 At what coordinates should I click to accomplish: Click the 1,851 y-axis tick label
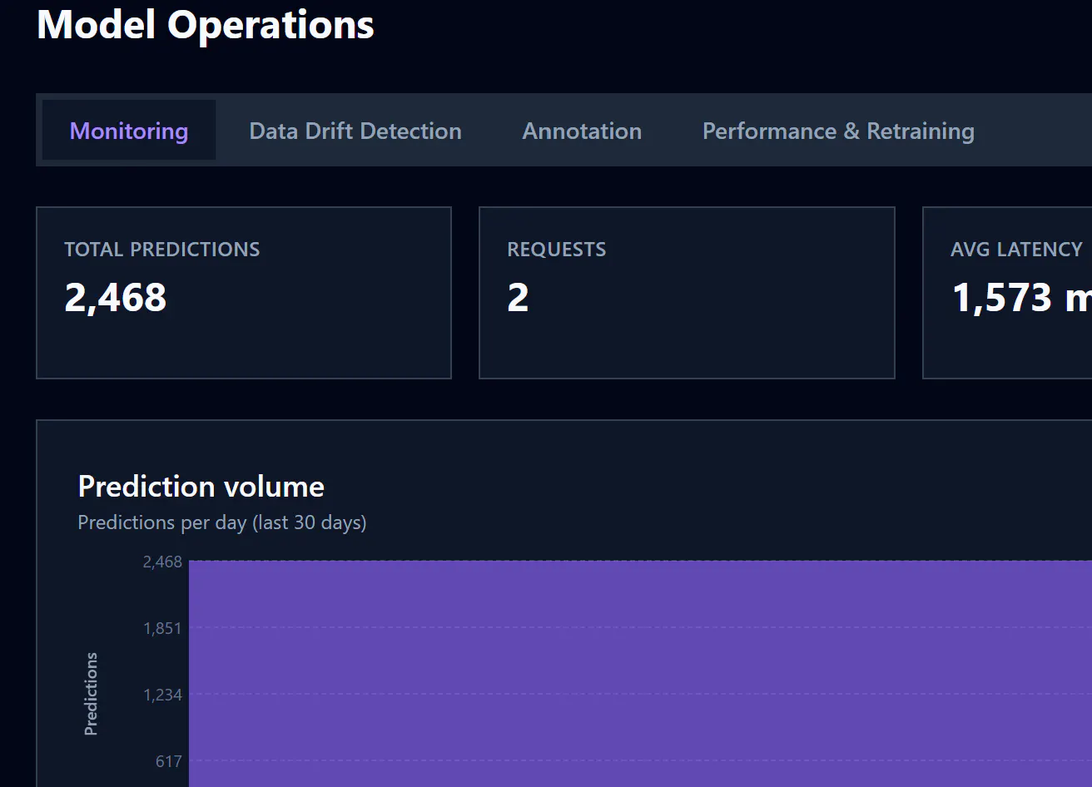[x=162, y=628]
